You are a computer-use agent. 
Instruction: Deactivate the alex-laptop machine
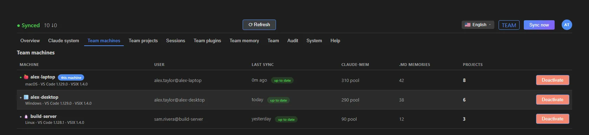(x=553, y=80)
